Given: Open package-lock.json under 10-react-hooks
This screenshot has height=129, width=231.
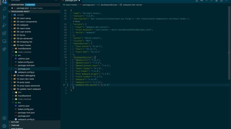Looking at the screenshot, I should (26, 65).
